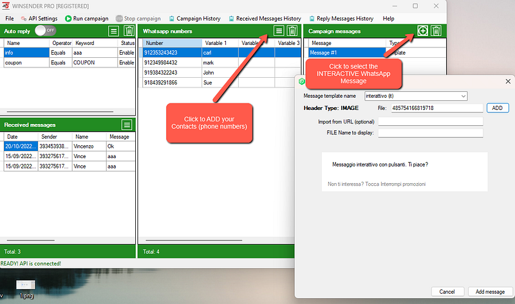The height and width of the screenshot is (304, 515).
Task: Click the Keyword column header in Auto reply
Action: 95,43
